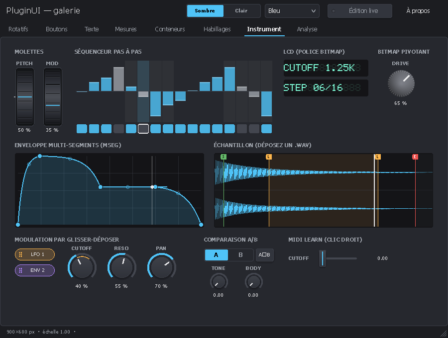448x338 pixels.
Task: Switch to the Clair theme
Action: 241,11
